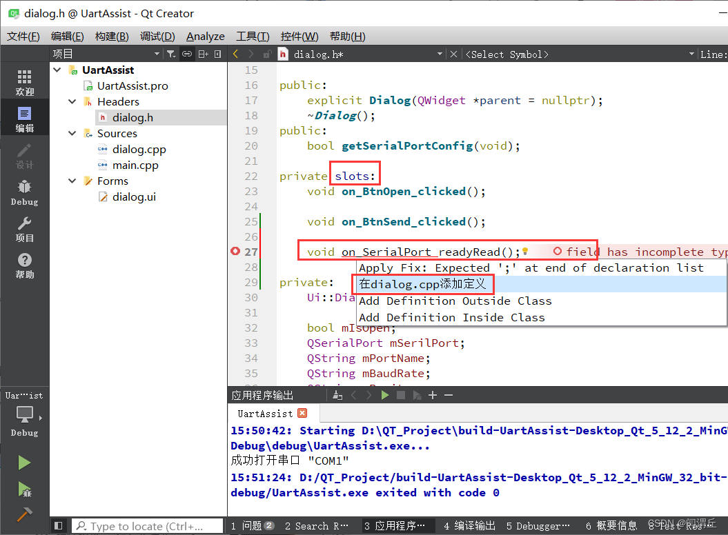This screenshot has height=535, width=728.
Task: Collapse the Sources folder
Action: [72, 133]
